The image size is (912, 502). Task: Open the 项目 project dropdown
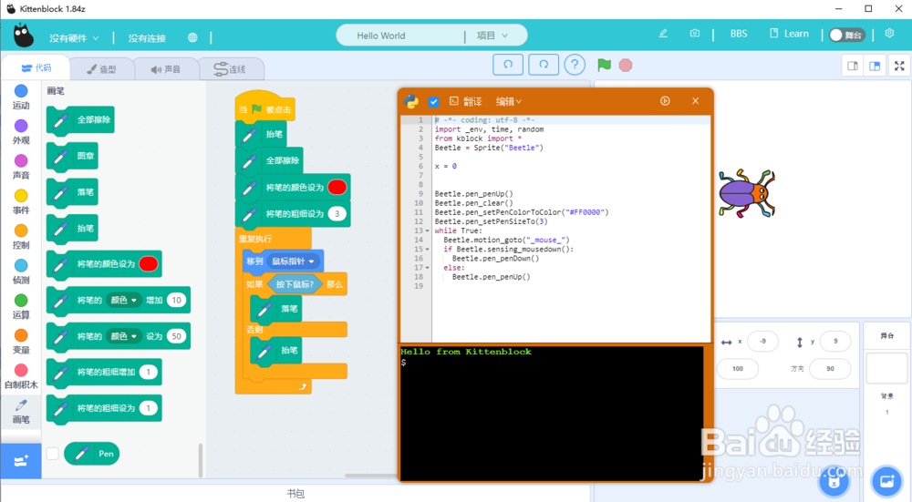[x=492, y=36]
